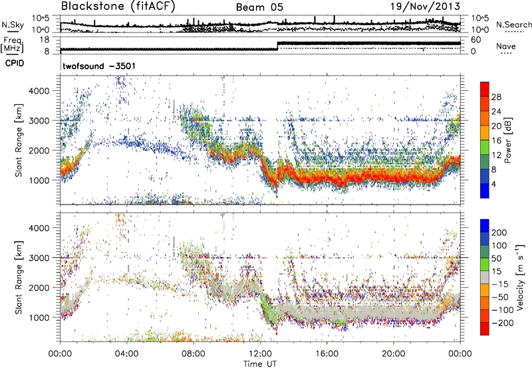Click the '20:00' time axis tick label
The width and height of the screenshot is (532, 368).
click(x=394, y=354)
